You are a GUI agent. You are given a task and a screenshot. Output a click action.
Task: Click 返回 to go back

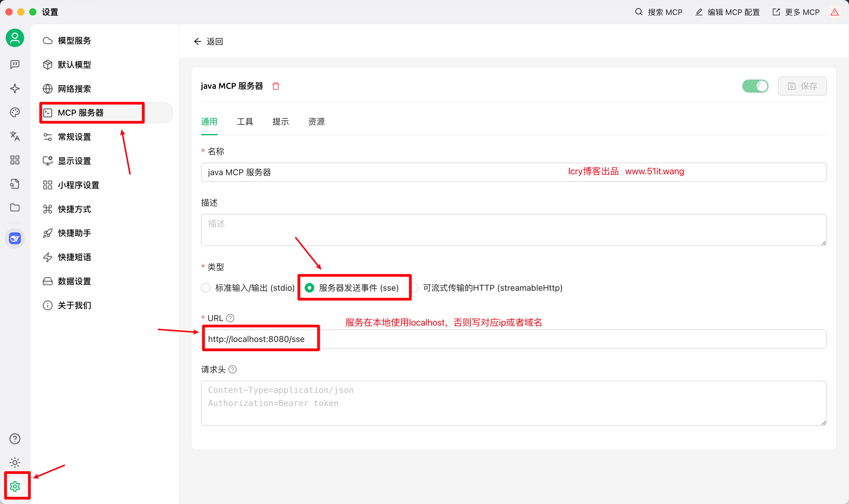[x=208, y=41]
